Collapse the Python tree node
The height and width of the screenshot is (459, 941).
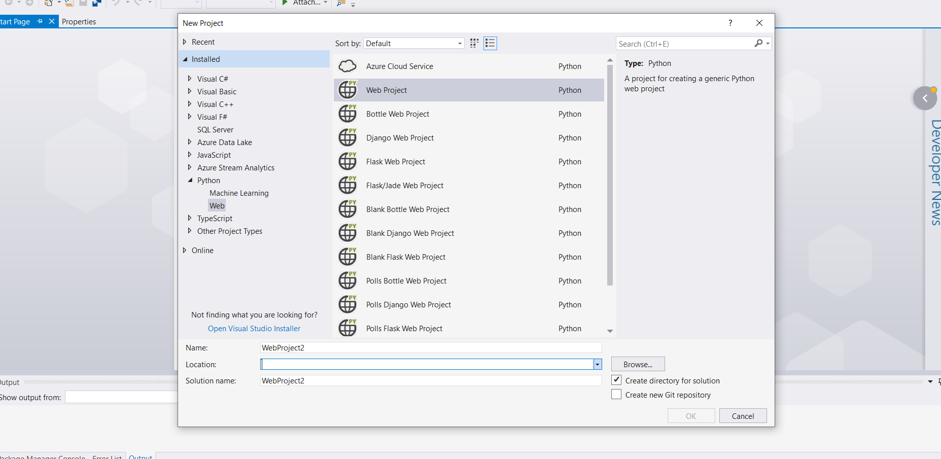190,180
